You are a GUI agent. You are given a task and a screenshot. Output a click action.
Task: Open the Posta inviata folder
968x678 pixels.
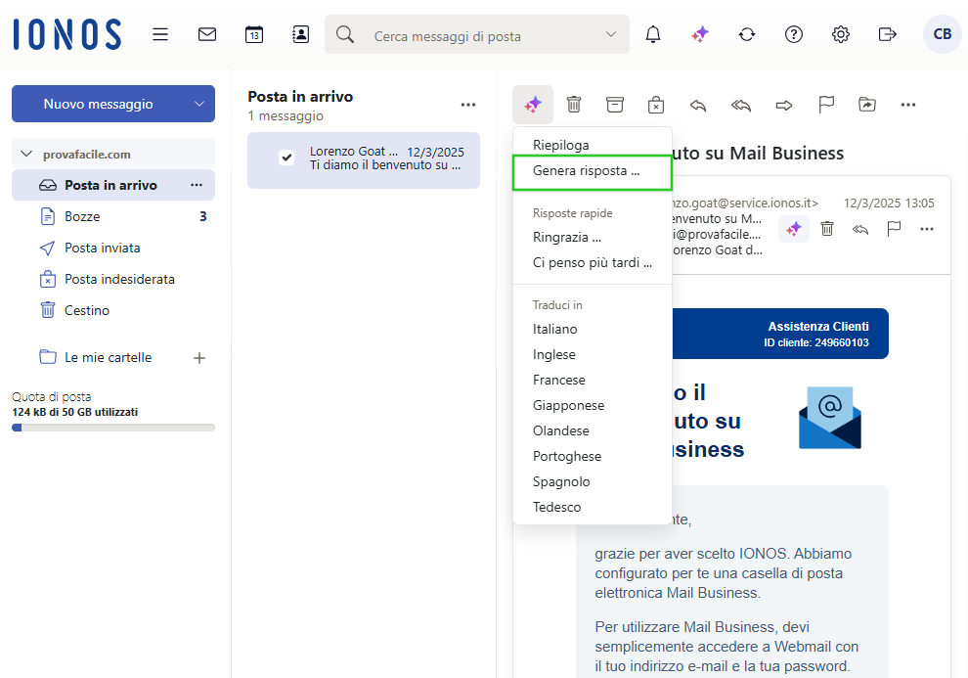pyautogui.click(x=113, y=249)
